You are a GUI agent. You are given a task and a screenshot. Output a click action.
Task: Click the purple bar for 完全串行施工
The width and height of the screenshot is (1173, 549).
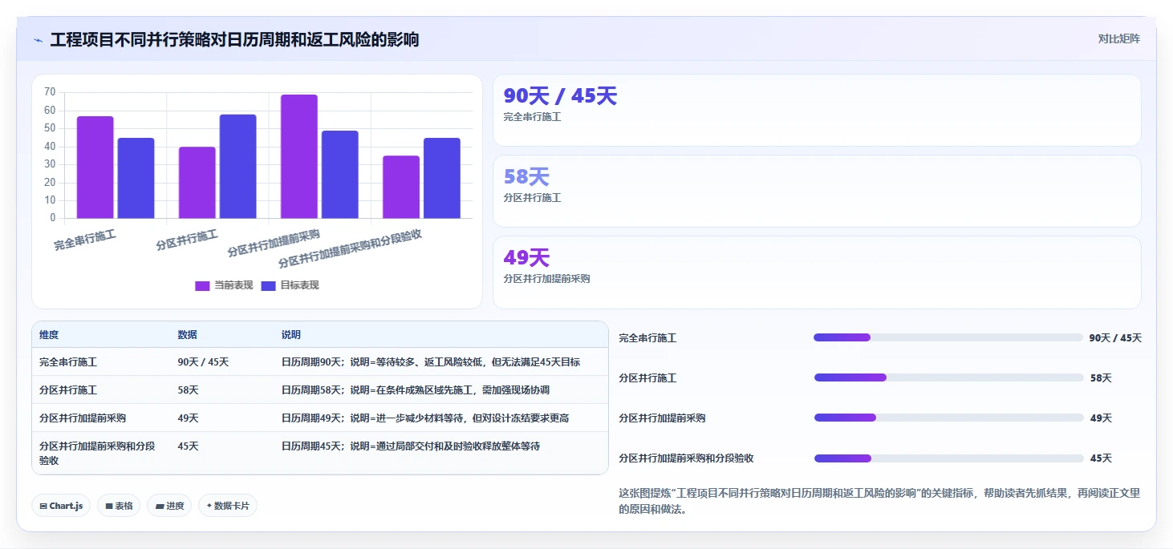95,168
